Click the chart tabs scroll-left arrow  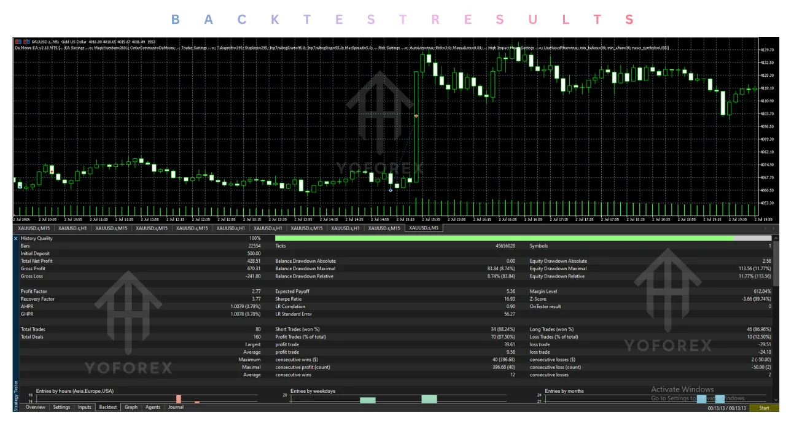pos(766,228)
